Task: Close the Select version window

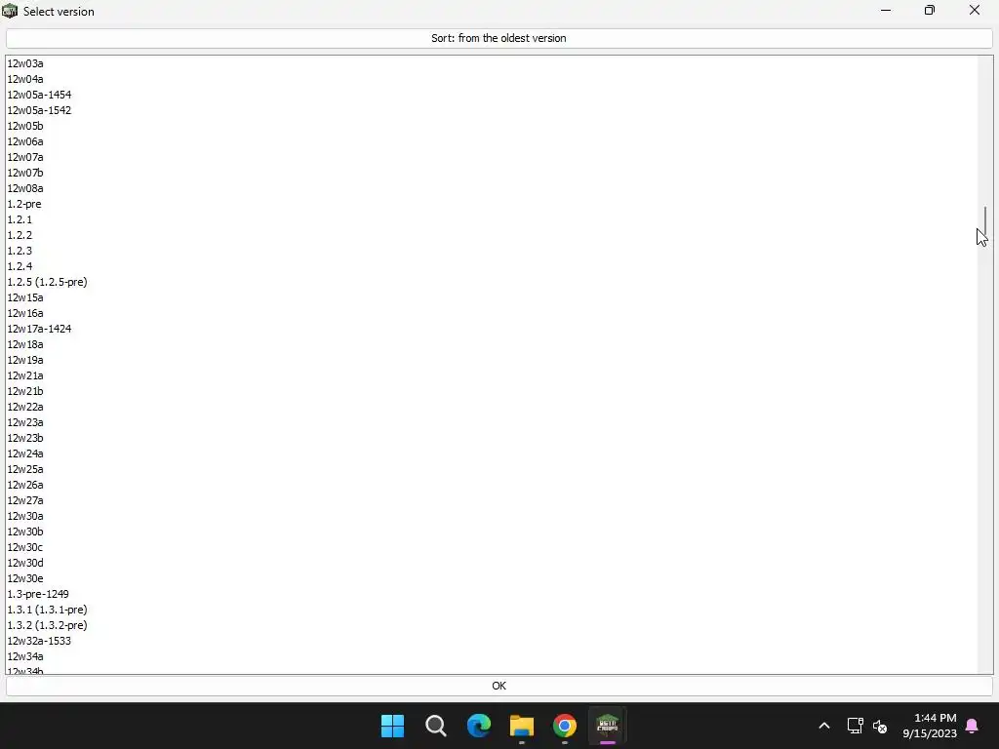Action: 975,10
